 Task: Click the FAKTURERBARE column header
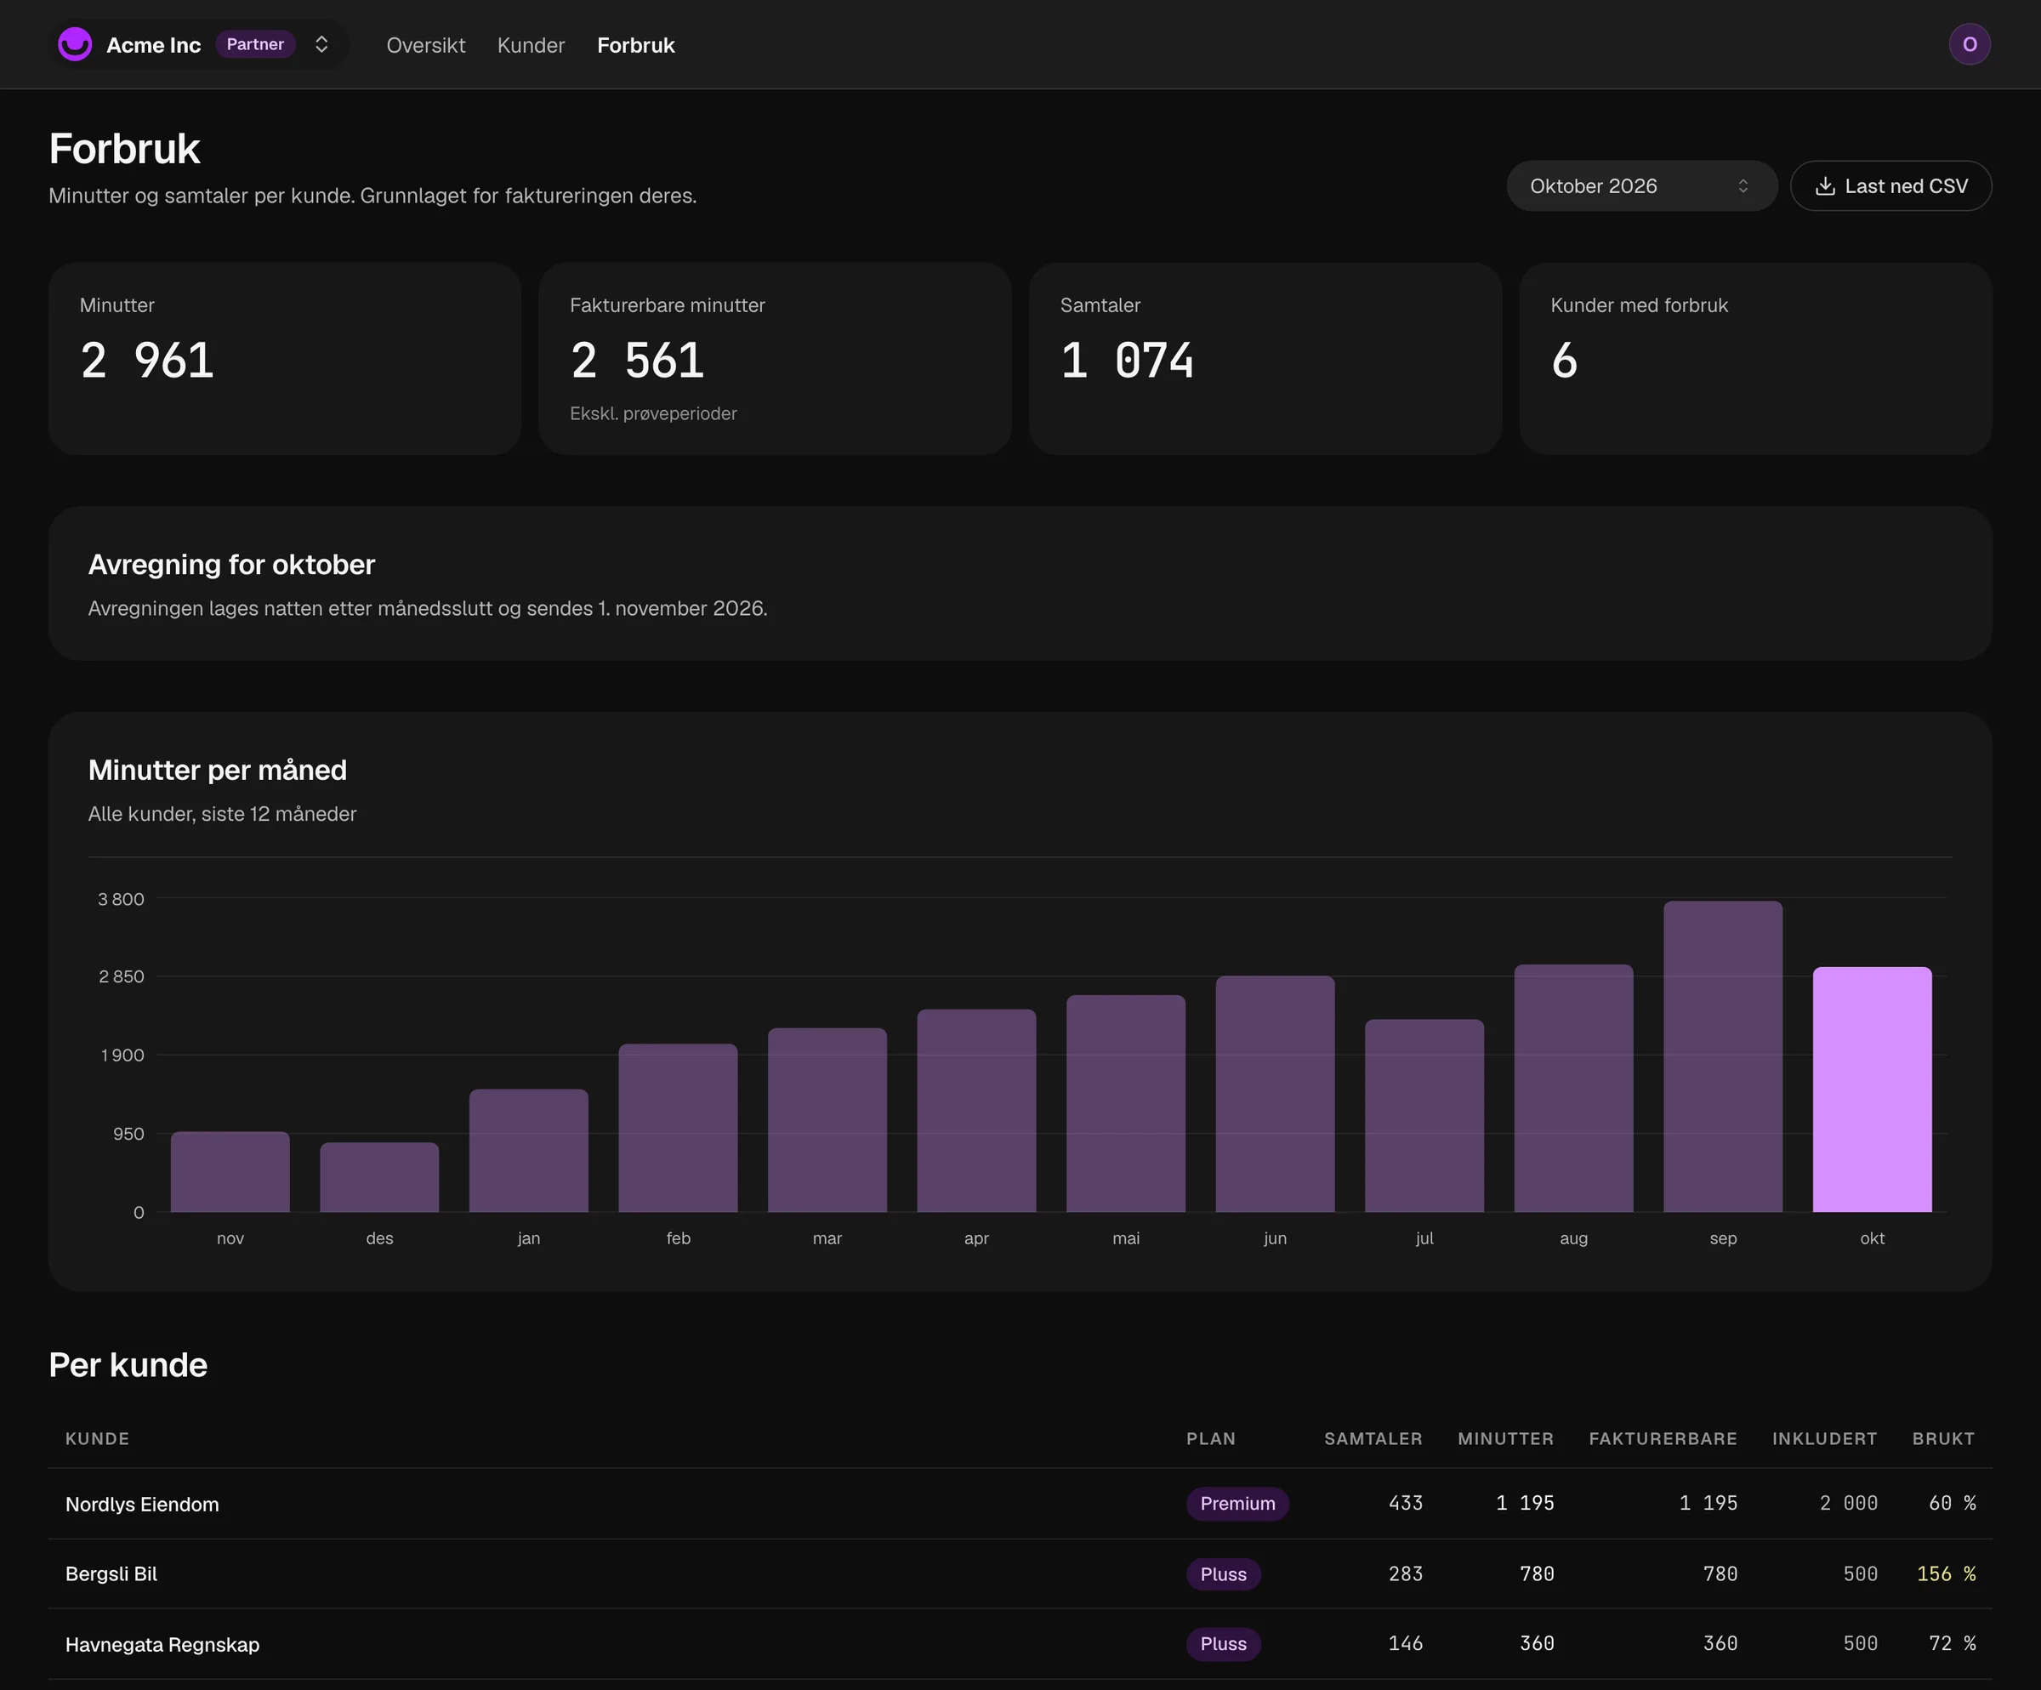point(1663,1438)
